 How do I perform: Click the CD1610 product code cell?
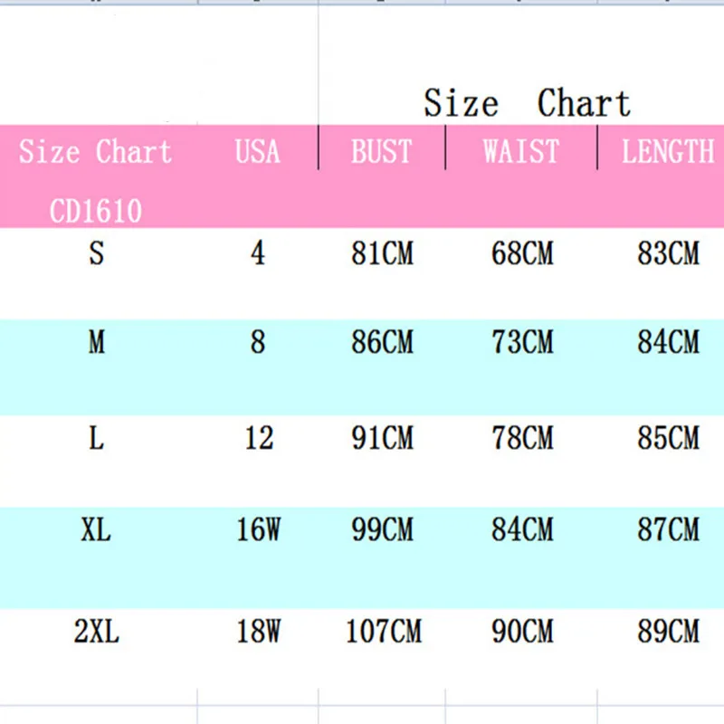click(96, 211)
